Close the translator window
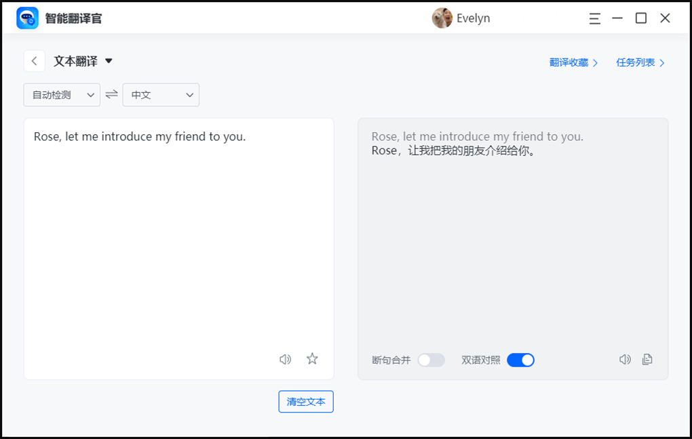The image size is (692, 439). tap(665, 18)
